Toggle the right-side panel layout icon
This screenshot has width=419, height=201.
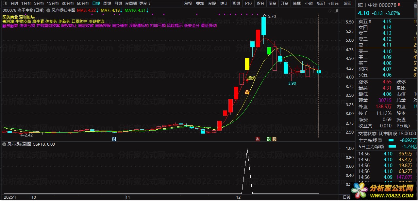336,11
